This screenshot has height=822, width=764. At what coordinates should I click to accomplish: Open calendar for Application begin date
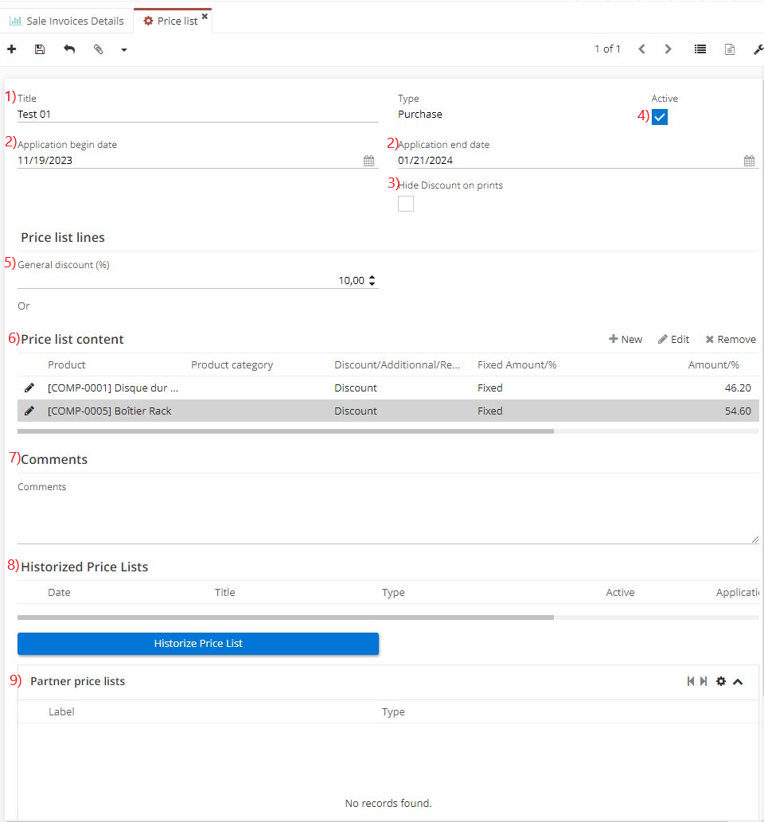pyautogui.click(x=368, y=161)
